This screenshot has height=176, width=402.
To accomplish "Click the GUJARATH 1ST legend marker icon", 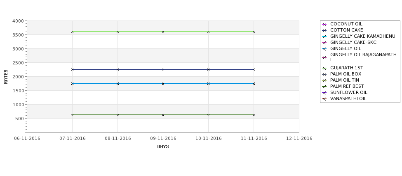I will 324,68.
